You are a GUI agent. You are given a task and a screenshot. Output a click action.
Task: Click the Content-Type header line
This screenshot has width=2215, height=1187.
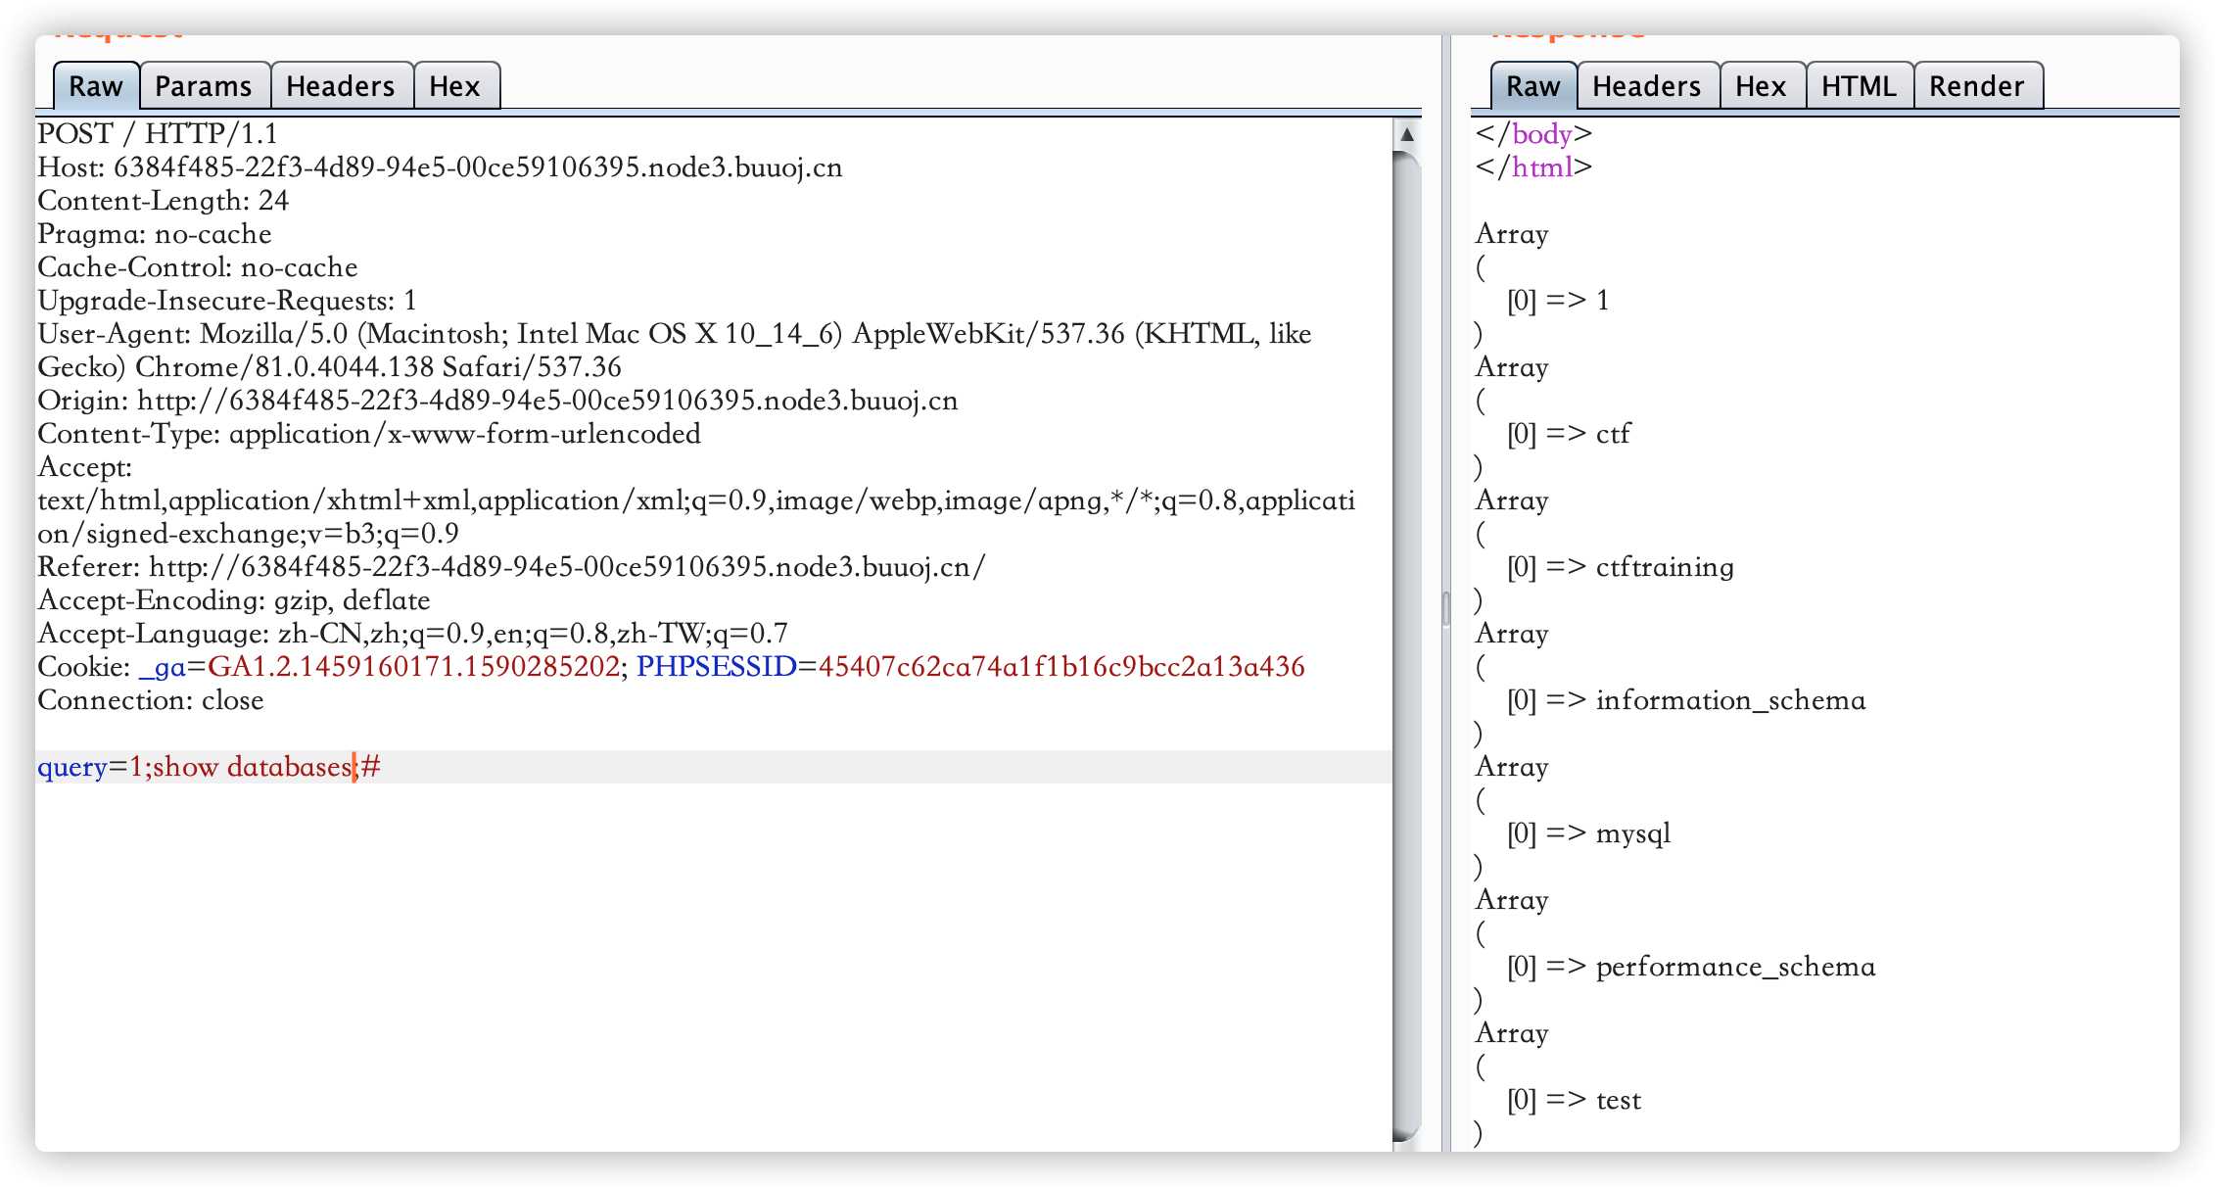pos(369,434)
